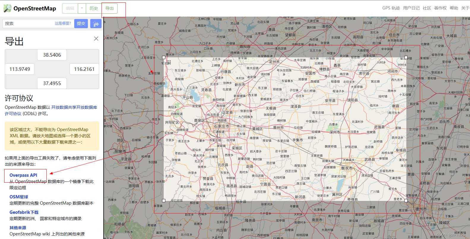
Task: Edit the east longitude field 116.2161
Action: coord(84,69)
